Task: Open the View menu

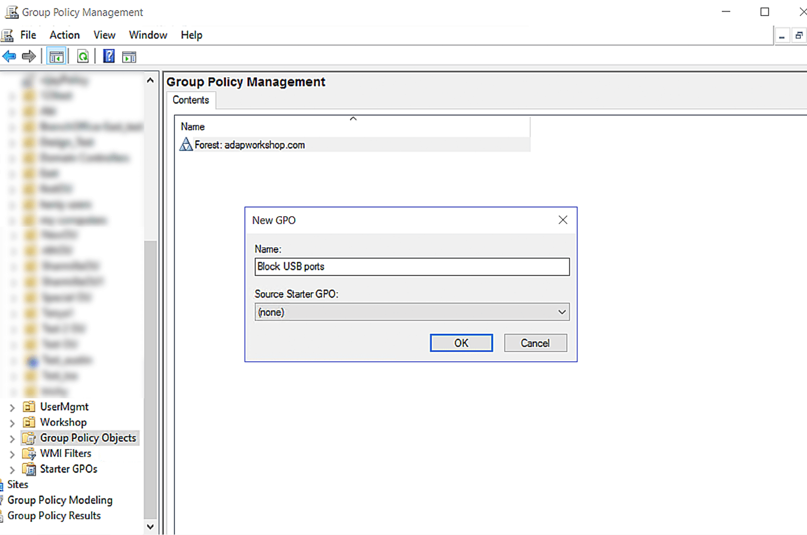Action: [x=104, y=35]
